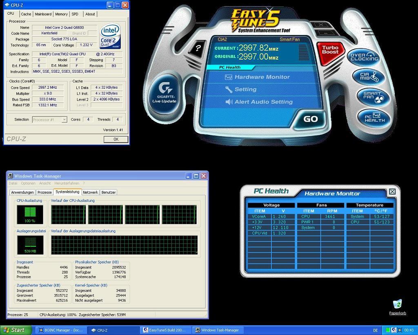Click the Rated FSB 1332.1 MHz field

point(48,105)
